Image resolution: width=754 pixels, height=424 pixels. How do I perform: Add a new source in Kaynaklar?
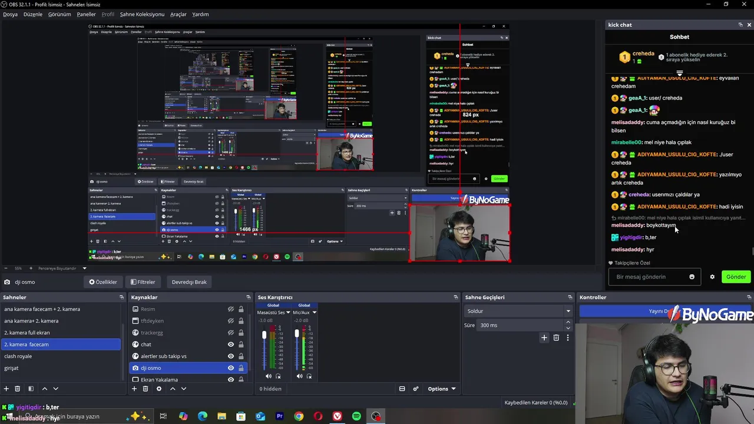(134, 389)
